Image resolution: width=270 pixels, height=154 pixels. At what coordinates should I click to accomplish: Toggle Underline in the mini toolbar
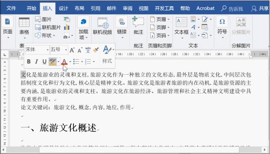tap(44, 62)
